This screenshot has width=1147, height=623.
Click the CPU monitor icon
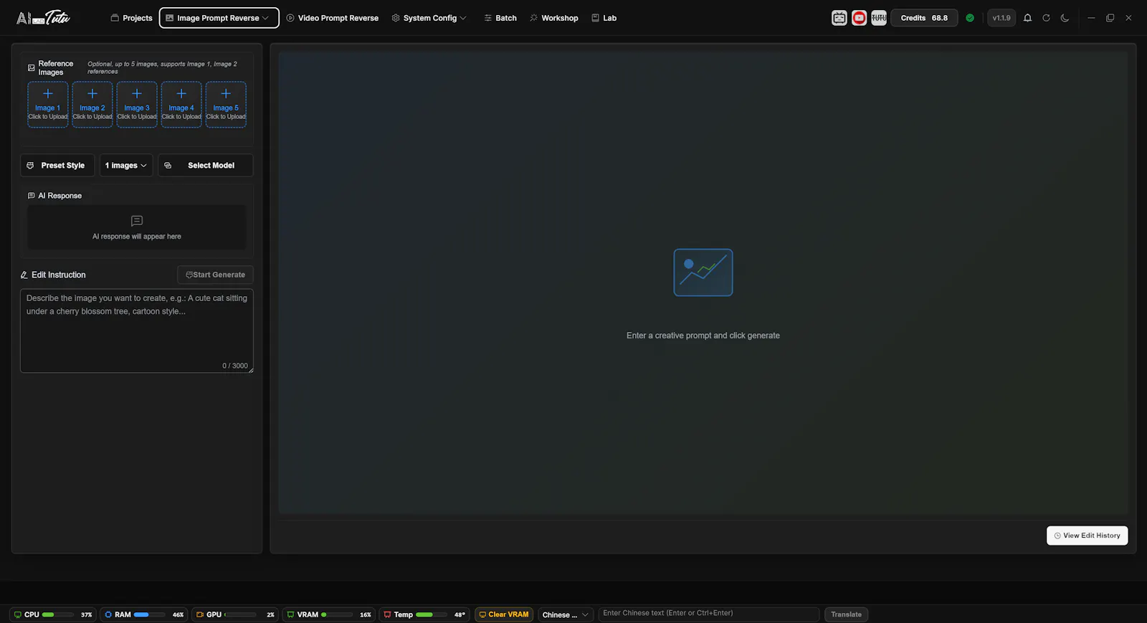[x=18, y=614]
